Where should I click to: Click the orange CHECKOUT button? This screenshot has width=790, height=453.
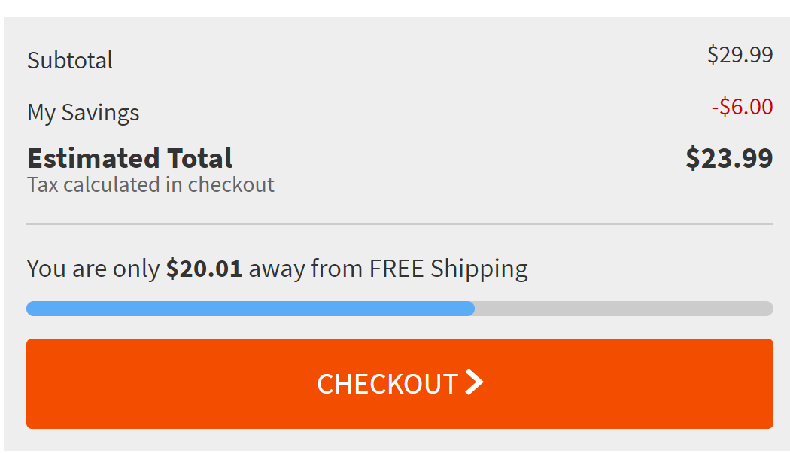click(x=400, y=384)
